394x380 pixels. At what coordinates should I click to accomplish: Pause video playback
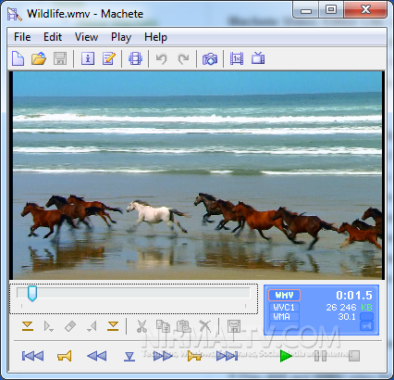(320, 356)
